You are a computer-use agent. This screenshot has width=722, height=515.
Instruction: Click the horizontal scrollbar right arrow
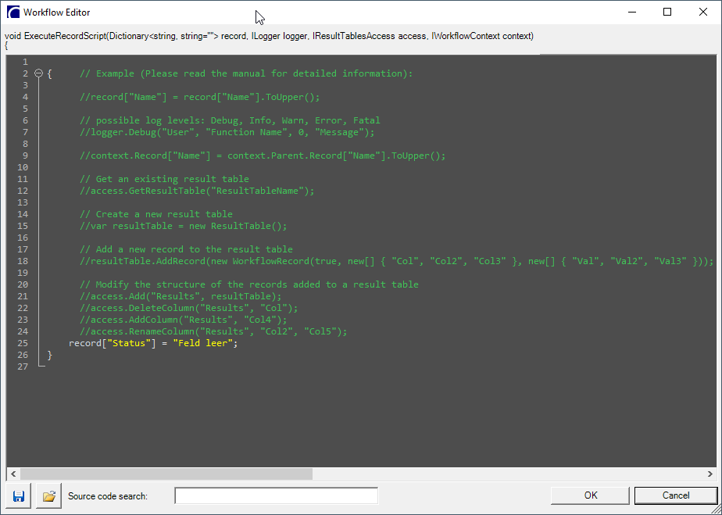pos(709,474)
